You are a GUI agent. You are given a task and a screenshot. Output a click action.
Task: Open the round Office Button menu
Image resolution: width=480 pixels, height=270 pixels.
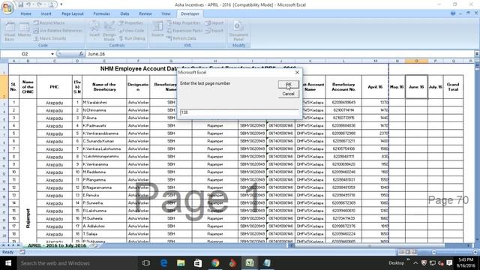coord(7,7)
